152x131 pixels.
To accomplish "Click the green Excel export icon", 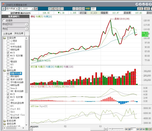I will pos(147,129).
